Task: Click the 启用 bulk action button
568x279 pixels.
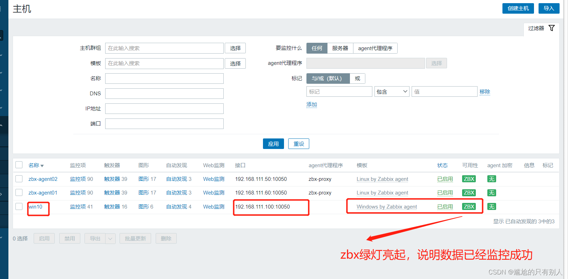Action: 44,238
